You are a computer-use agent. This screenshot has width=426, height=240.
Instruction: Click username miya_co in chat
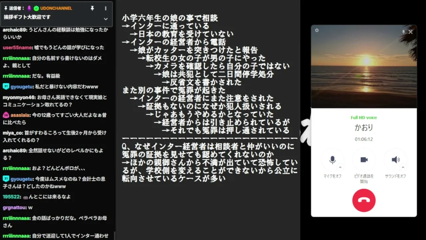click(12, 133)
